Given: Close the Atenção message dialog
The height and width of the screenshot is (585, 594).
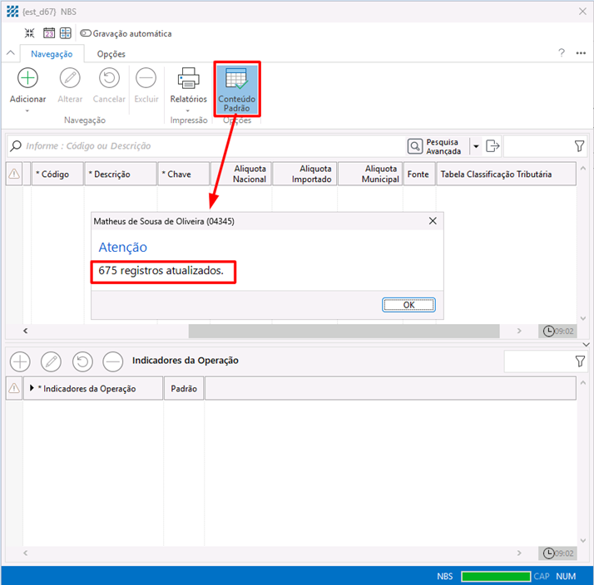Looking at the screenshot, I should pyautogui.click(x=432, y=222).
